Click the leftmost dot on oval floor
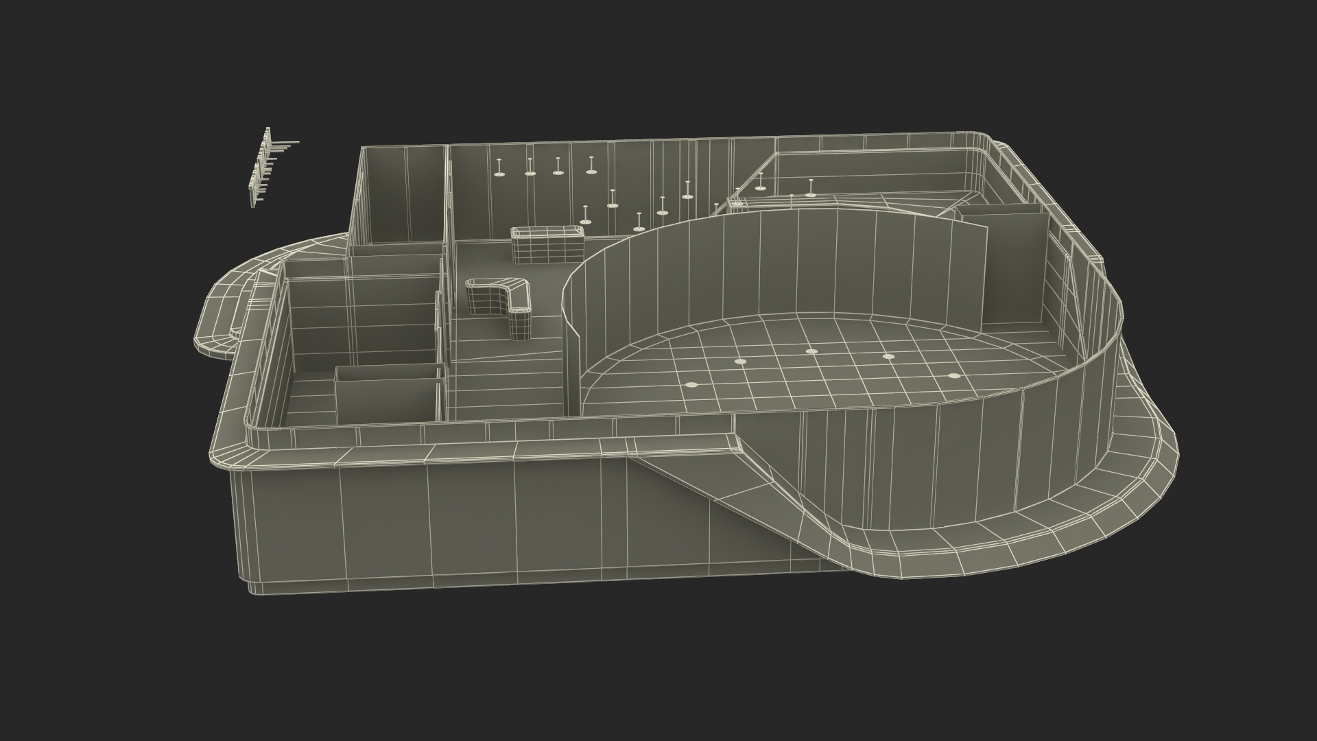The image size is (1317, 741). pyautogui.click(x=691, y=384)
